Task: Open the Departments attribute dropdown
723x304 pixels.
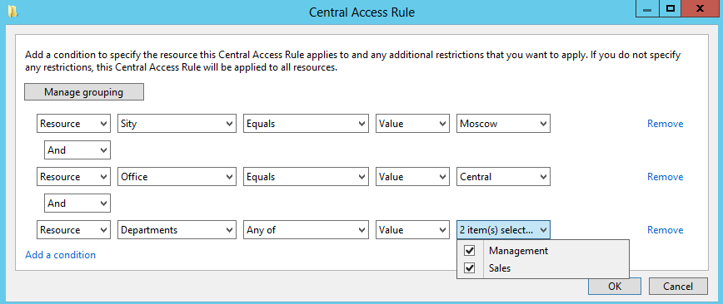Action: coord(177,230)
